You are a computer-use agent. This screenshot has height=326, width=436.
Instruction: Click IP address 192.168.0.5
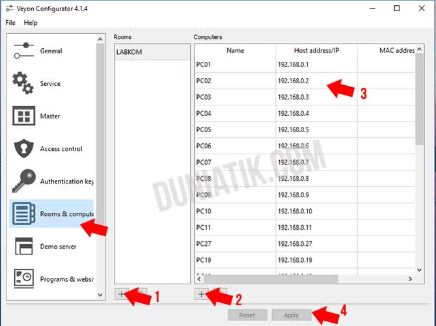coord(293,129)
